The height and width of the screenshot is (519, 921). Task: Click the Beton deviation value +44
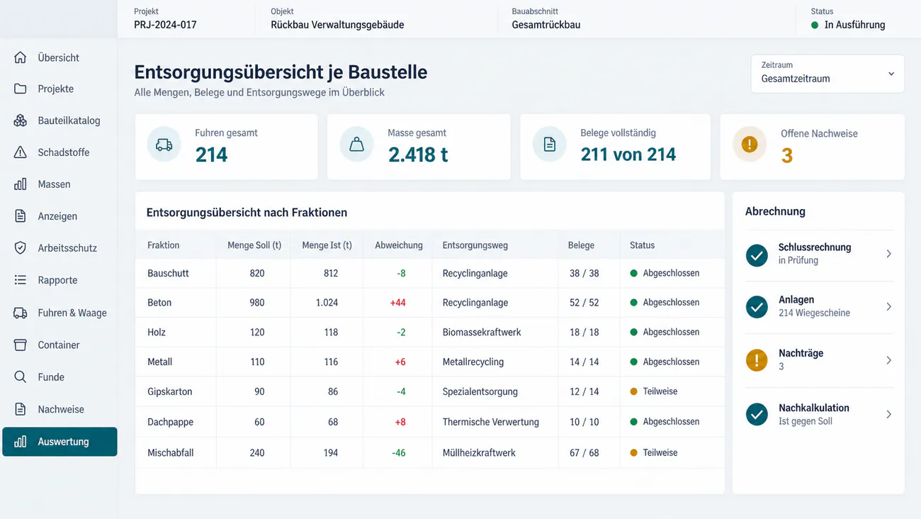(x=398, y=303)
